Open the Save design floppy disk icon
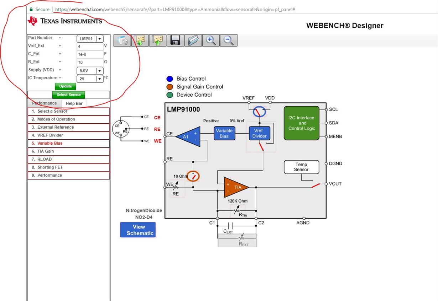Viewport: 438px width, 301px height. (175, 40)
